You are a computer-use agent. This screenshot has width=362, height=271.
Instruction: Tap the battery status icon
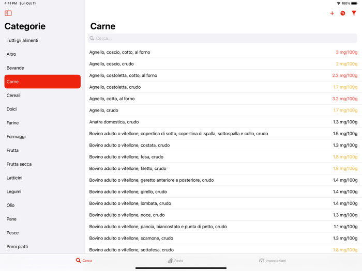coord(354,3)
